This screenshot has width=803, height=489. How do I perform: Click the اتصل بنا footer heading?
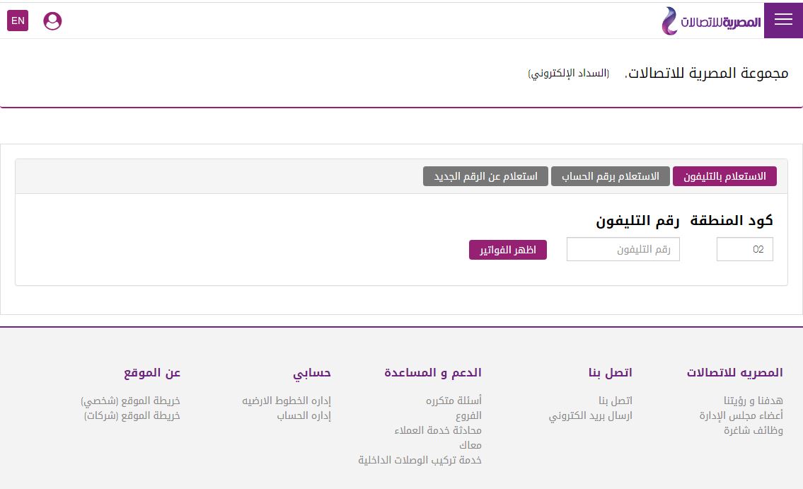pyautogui.click(x=610, y=372)
